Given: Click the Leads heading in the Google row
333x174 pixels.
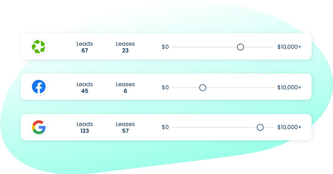Looking at the screenshot, I should 85,124.
